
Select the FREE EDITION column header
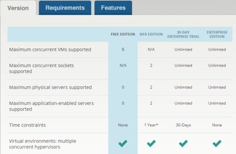(x=123, y=34)
